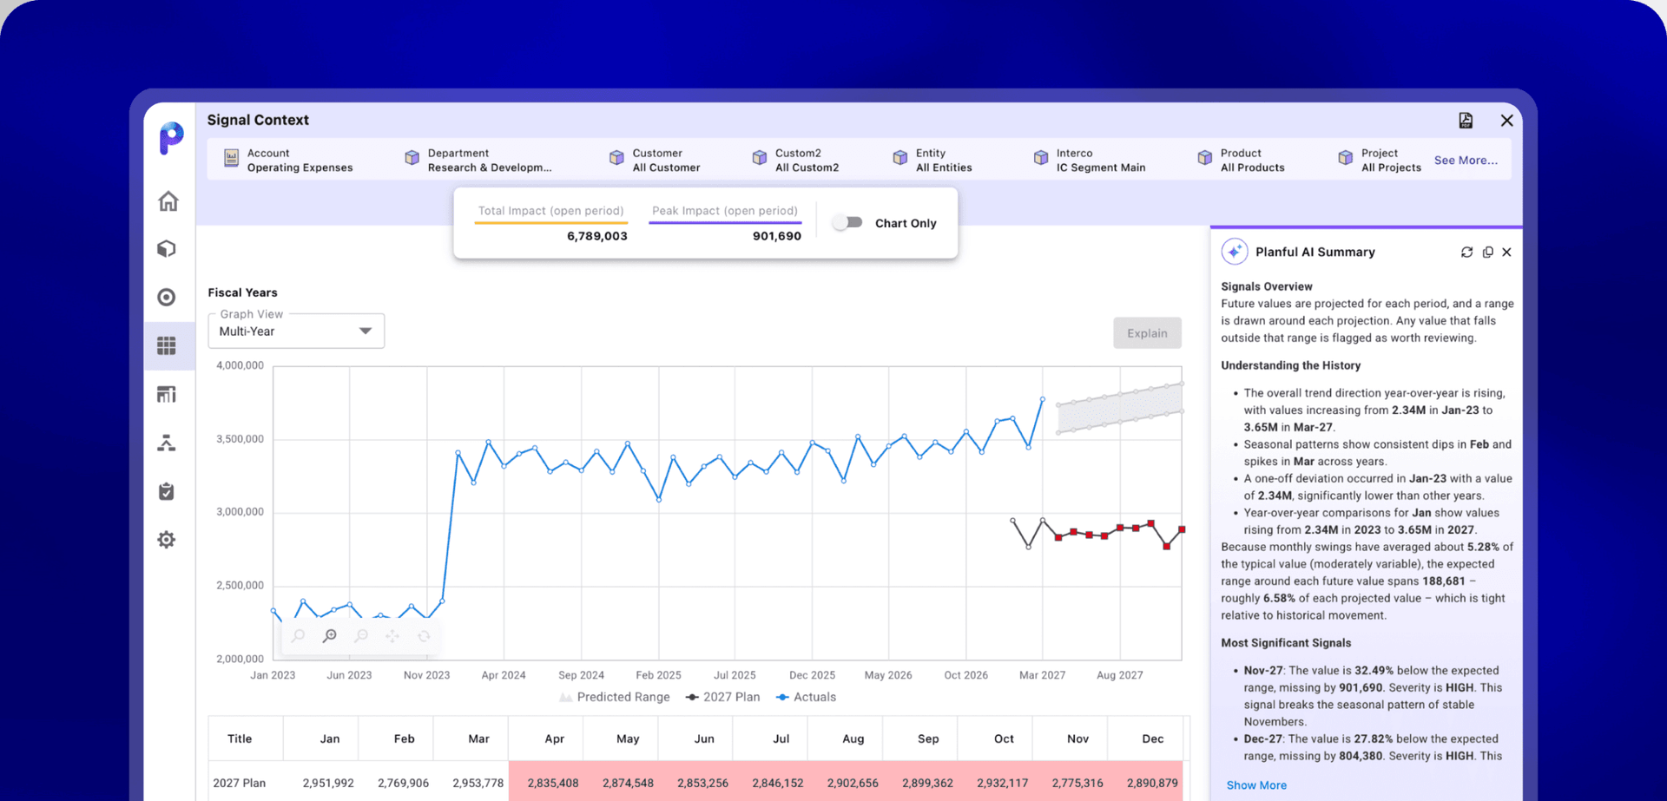The image size is (1667, 801).
Task: Click the Project dimension cube icon
Action: coord(1346,158)
